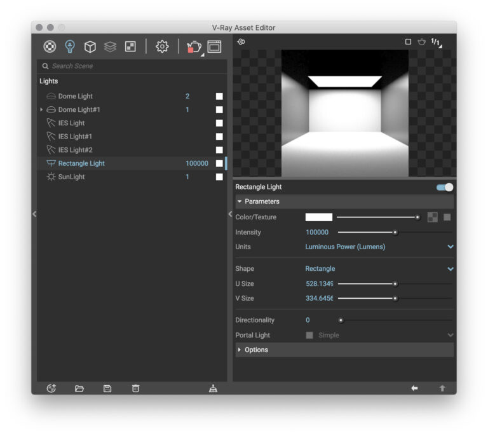
Task: Click the small teapot preview render icon
Action: (422, 41)
